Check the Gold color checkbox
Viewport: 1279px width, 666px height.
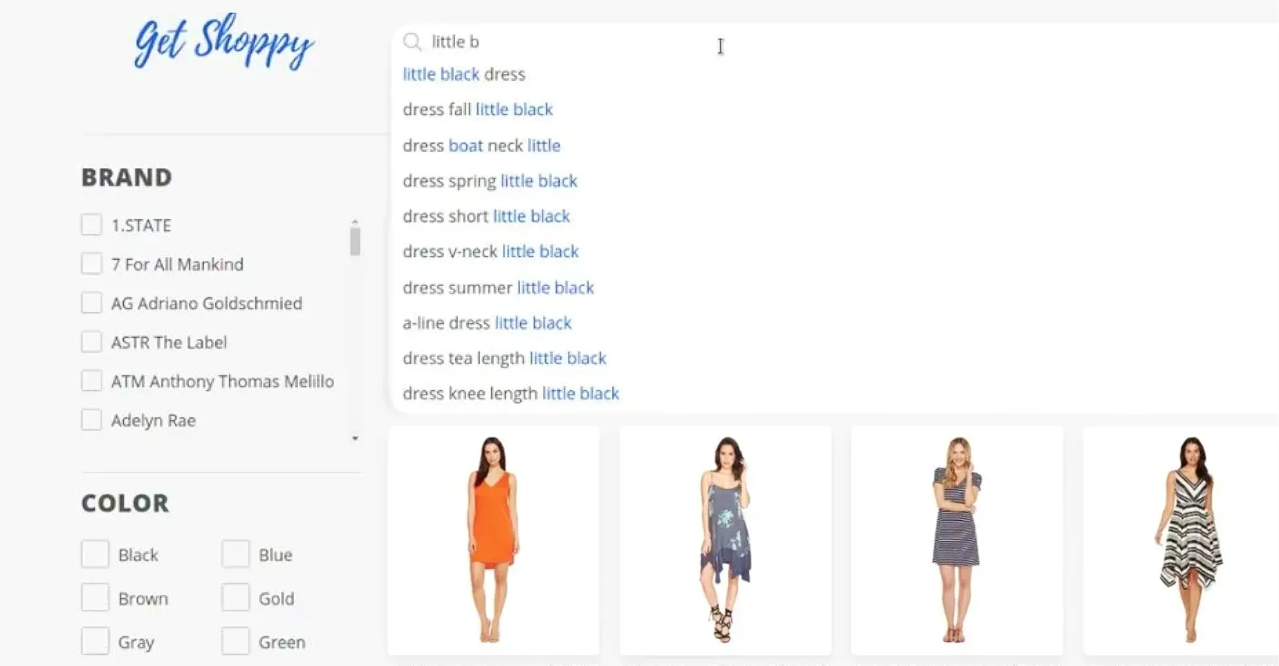click(x=235, y=598)
